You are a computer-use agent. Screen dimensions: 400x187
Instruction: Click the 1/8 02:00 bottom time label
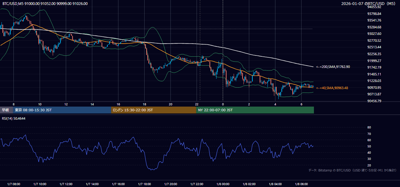(249, 184)
